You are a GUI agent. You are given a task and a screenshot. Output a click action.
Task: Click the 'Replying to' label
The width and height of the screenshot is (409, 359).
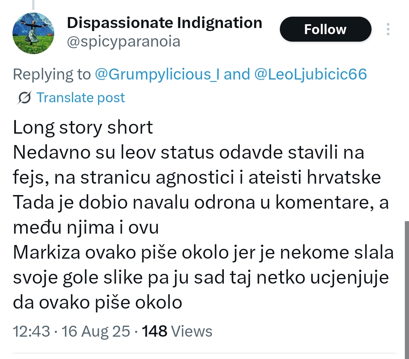click(x=52, y=74)
